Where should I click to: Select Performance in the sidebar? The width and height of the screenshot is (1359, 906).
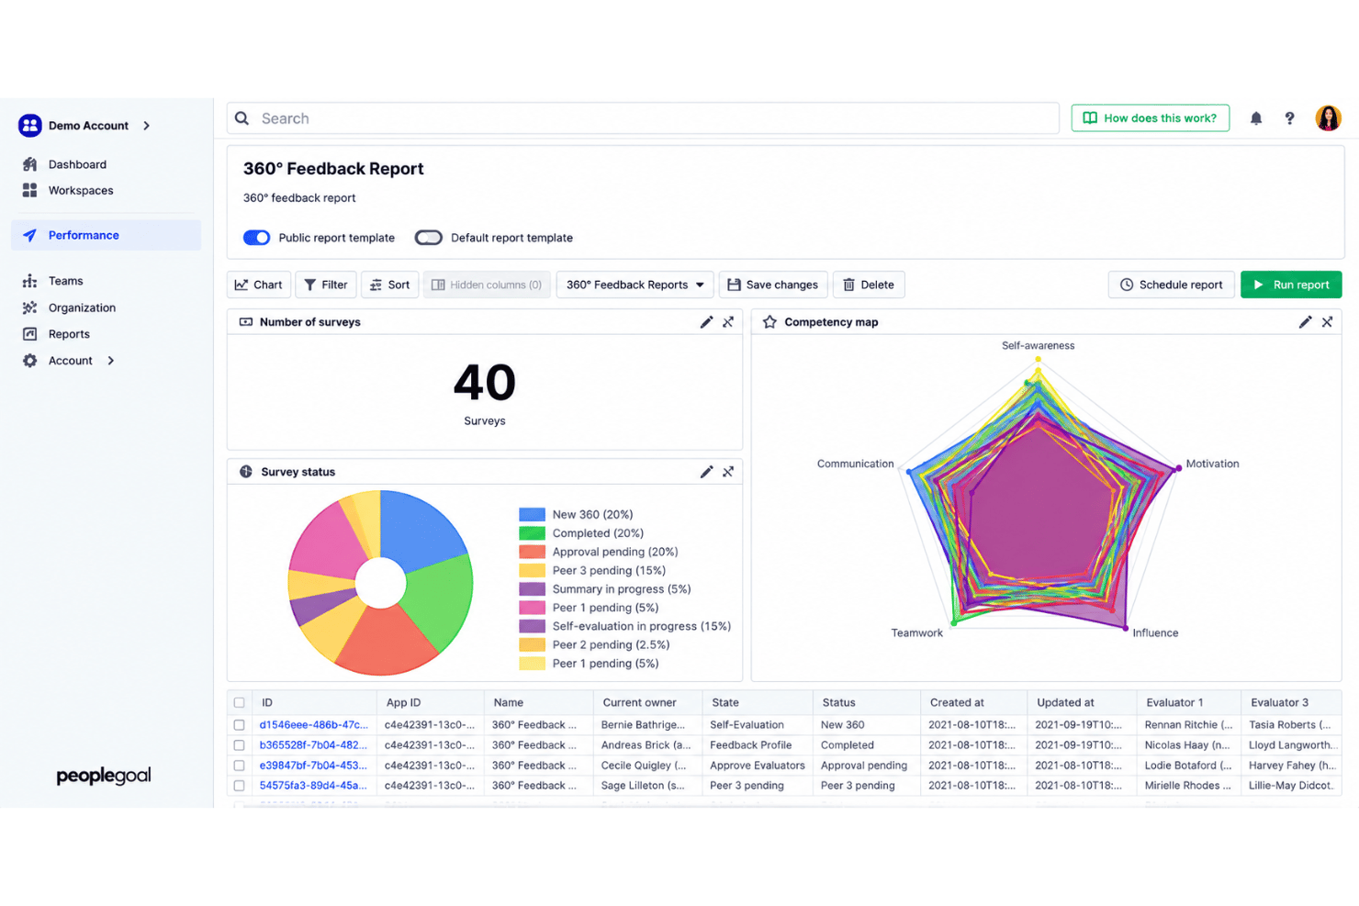coord(106,235)
